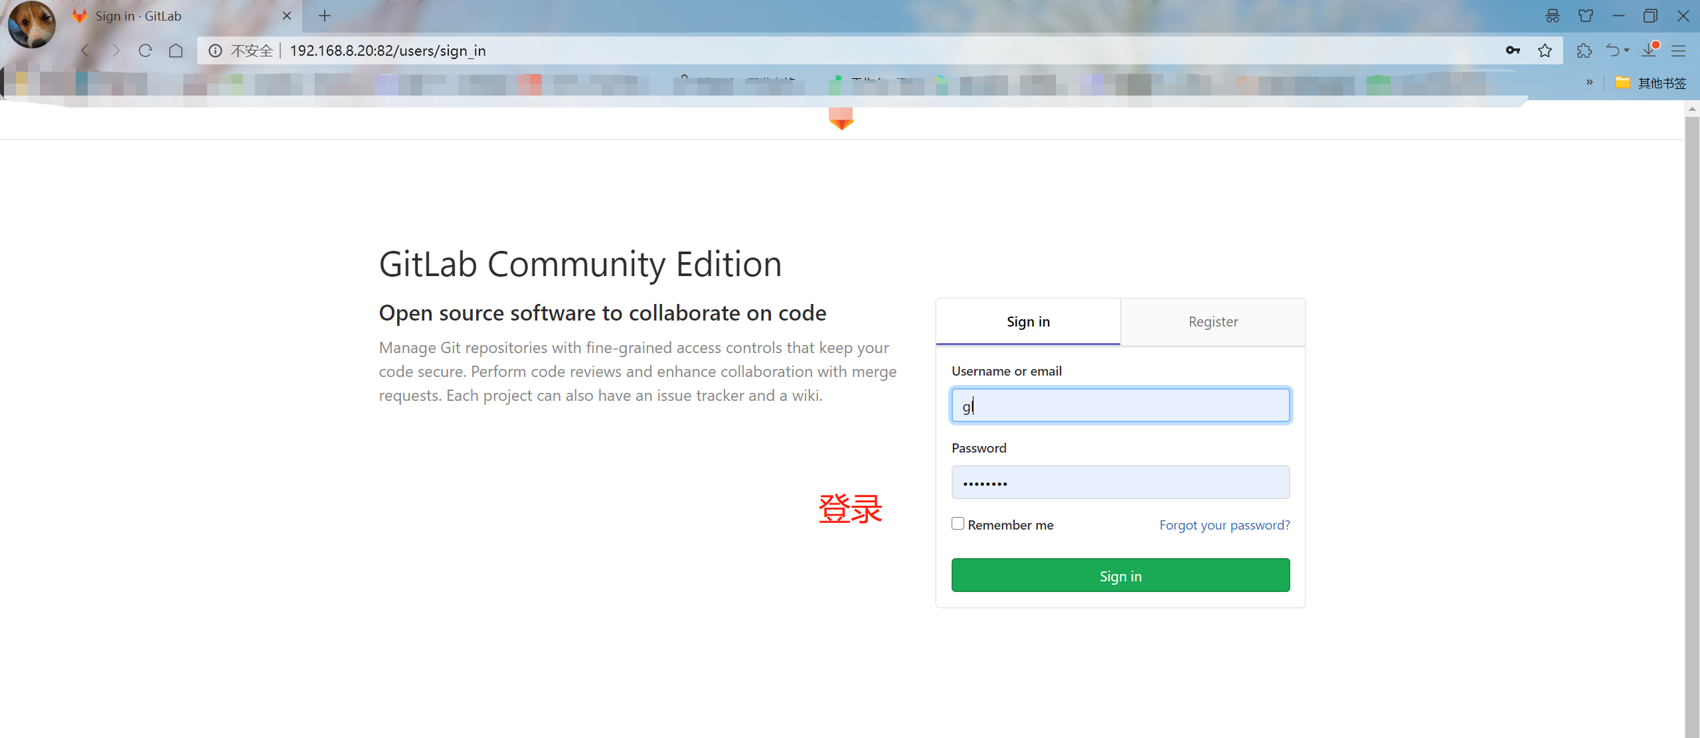Screen dimensions: 1700x738
Task: Click the GitLab logo at page top
Action: pyautogui.click(x=841, y=119)
